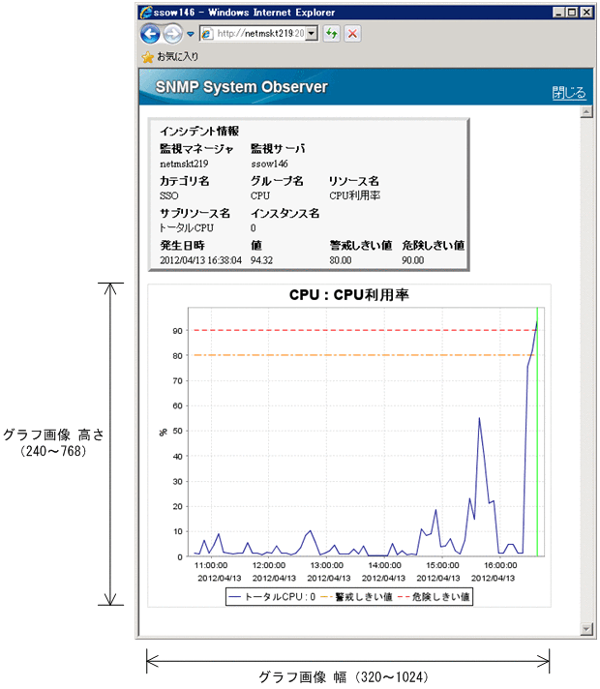
Task: Minimize the Internet Explorer window
Action: (x=558, y=13)
